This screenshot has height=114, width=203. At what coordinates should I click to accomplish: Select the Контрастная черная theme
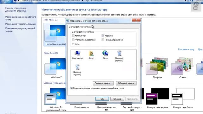point(157,98)
